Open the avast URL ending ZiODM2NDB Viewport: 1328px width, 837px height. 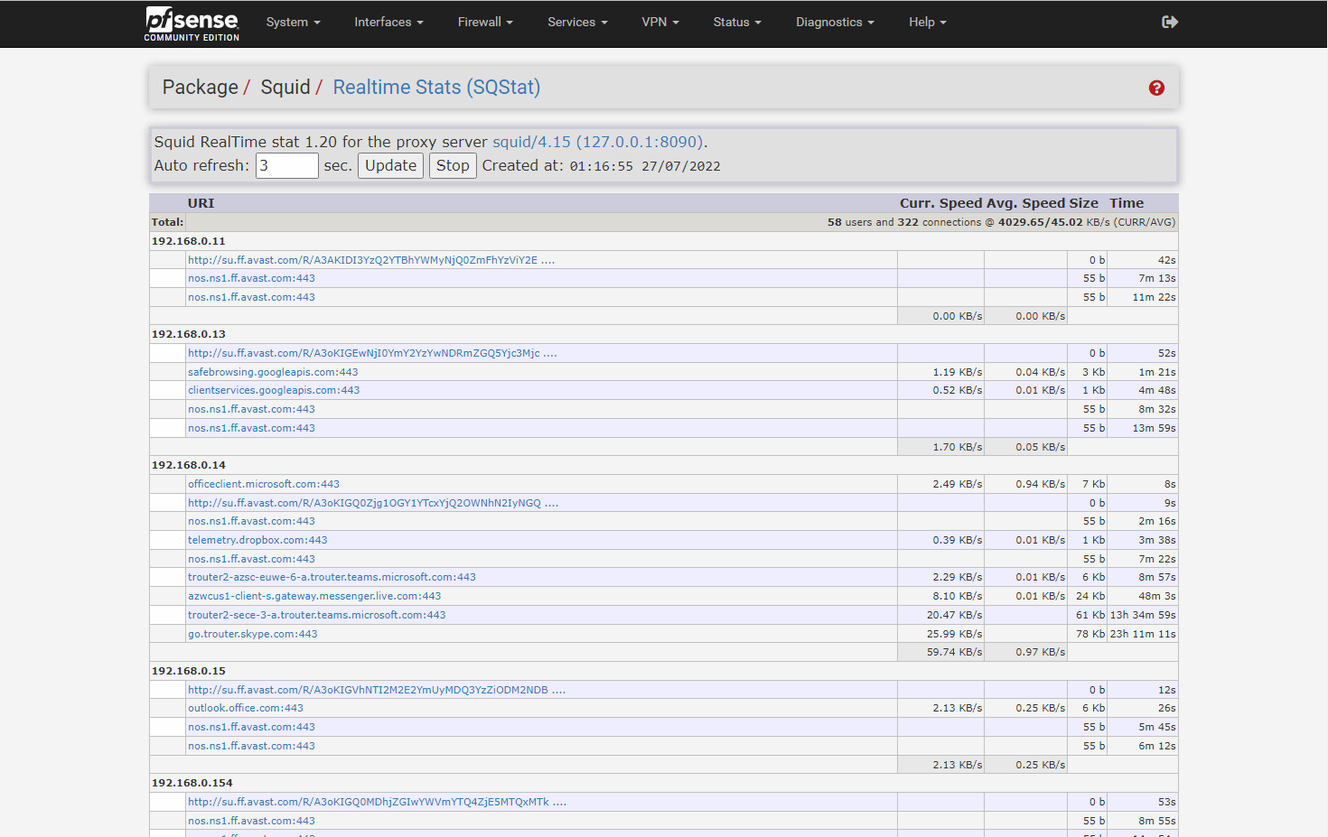(x=377, y=690)
